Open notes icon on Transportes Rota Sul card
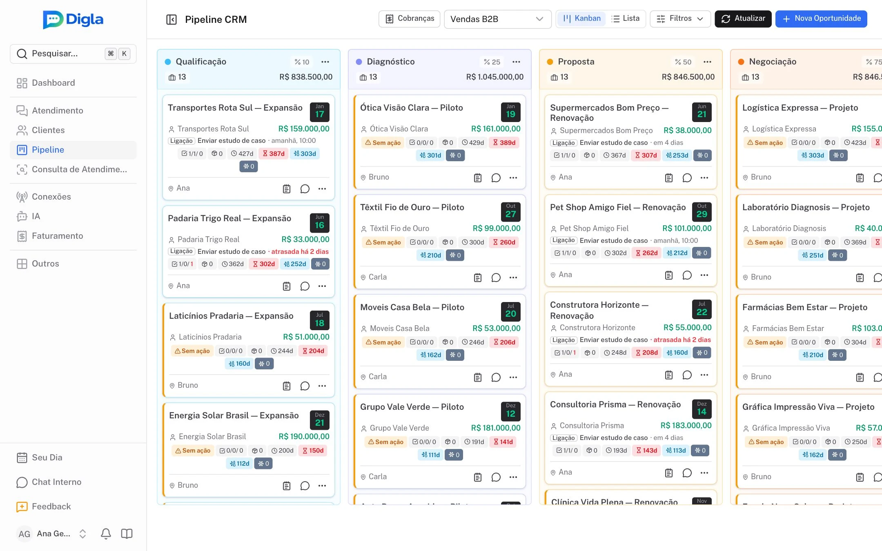The image size is (882, 551). click(287, 189)
